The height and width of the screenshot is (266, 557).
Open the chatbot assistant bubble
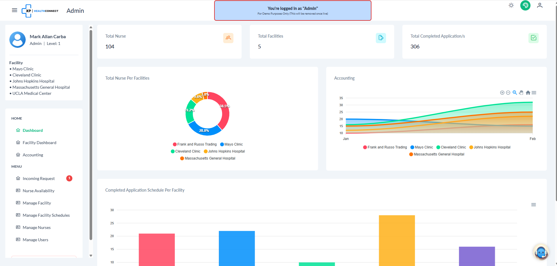click(x=541, y=252)
